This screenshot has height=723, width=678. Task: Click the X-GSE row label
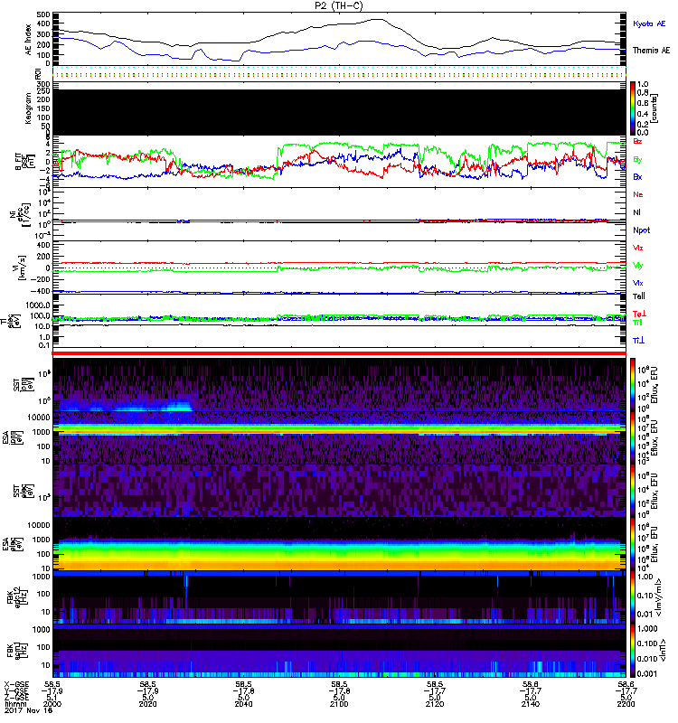(16, 685)
